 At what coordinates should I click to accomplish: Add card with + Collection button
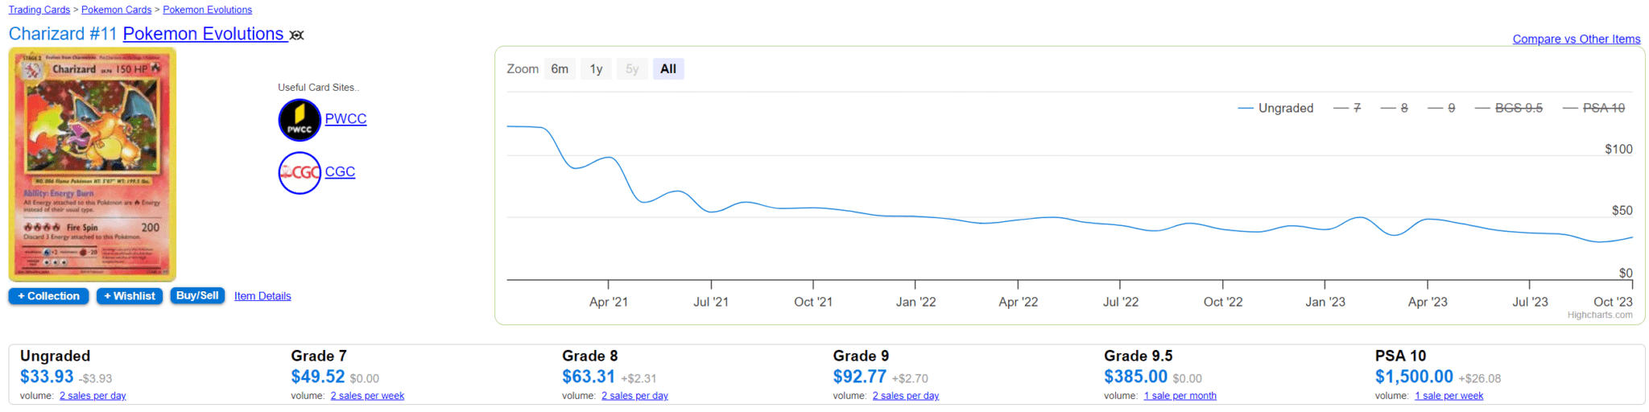(49, 296)
